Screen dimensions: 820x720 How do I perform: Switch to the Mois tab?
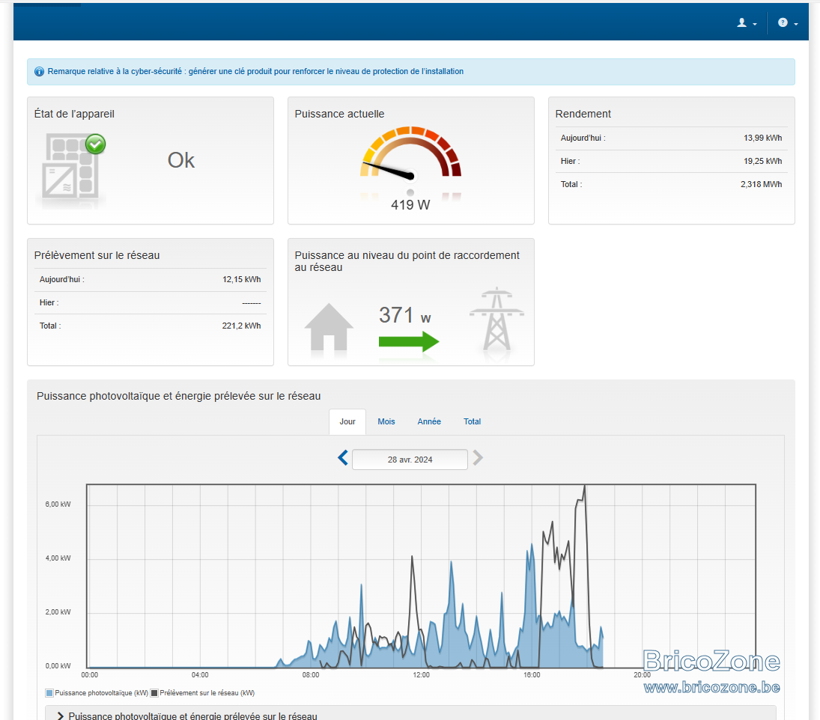(386, 421)
